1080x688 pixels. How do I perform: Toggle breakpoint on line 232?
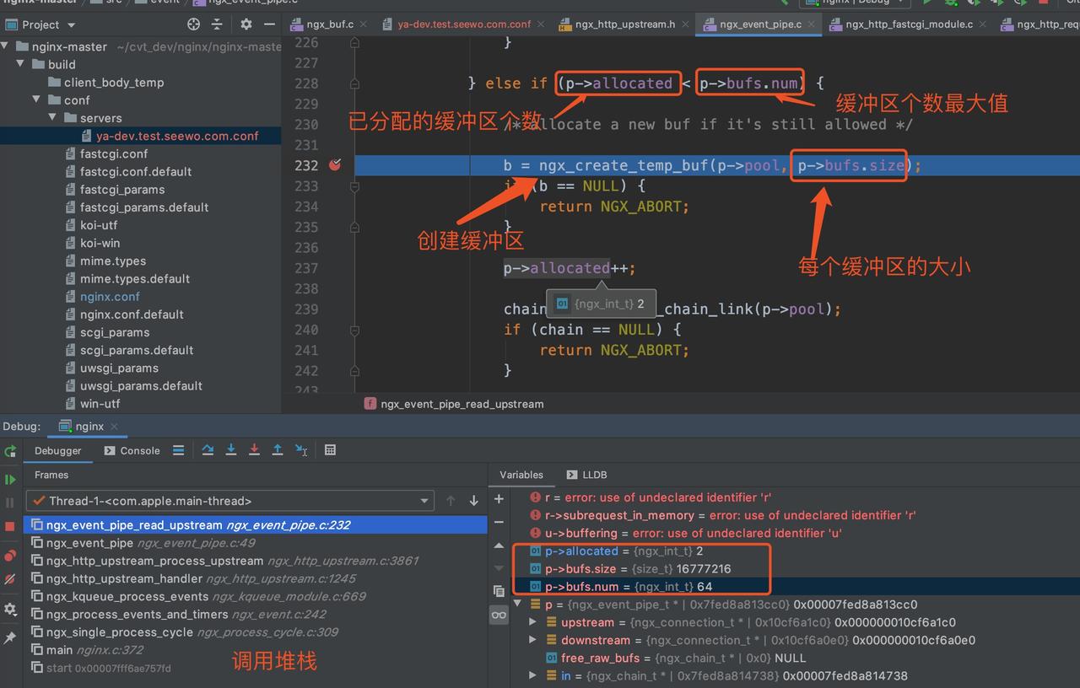pos(335,165)
